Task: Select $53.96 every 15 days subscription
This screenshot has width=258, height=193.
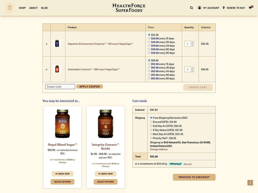Action: point(149,64)
